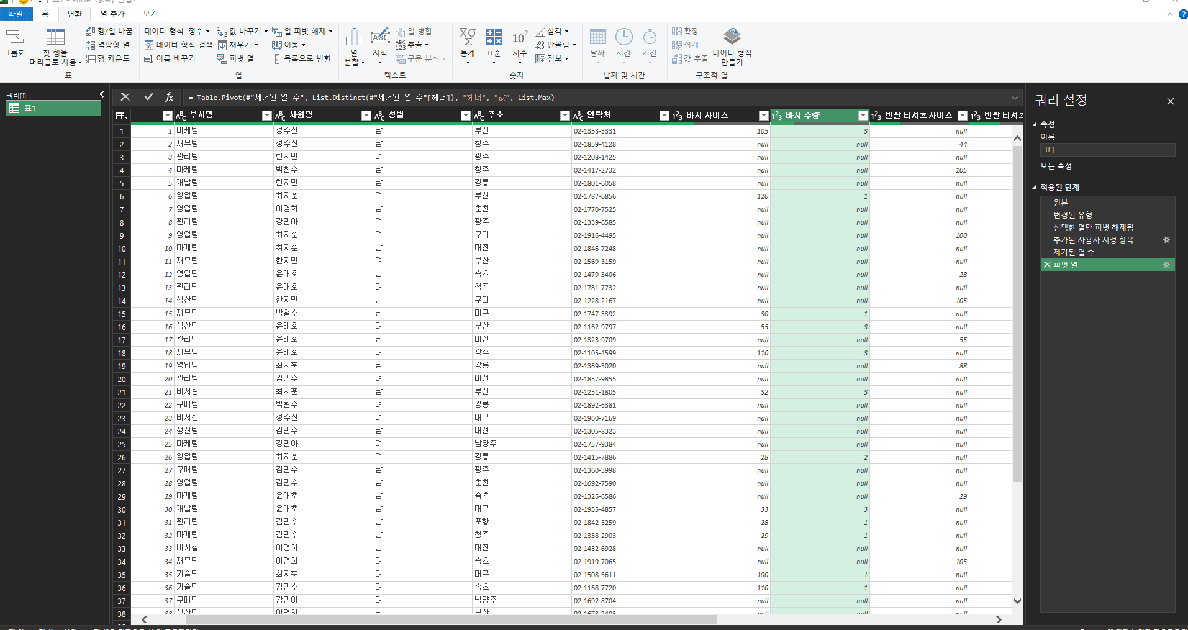1188x630 pixels.
Task: Open the 부서명 column filter dropdown
Action: pyautogui.click(x=267, y=116)
